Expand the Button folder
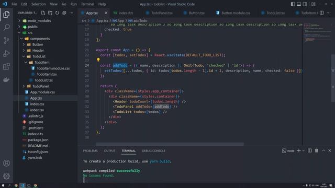This screenshot has width=335, height=188. pyautogui.click(x=24, y=44)
